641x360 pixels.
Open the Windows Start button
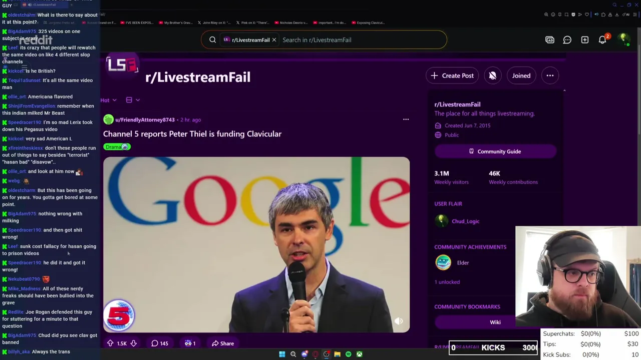(x=282, y=354)
